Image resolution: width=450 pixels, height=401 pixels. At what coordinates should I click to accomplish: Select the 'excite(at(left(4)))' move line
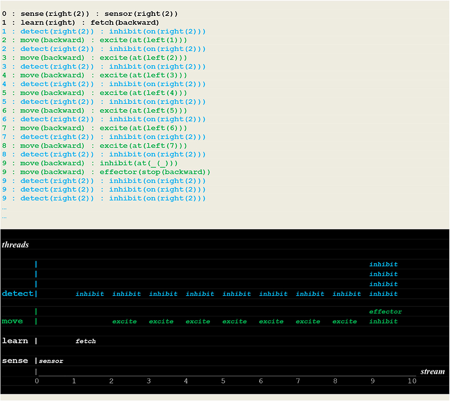coord(94,93)
